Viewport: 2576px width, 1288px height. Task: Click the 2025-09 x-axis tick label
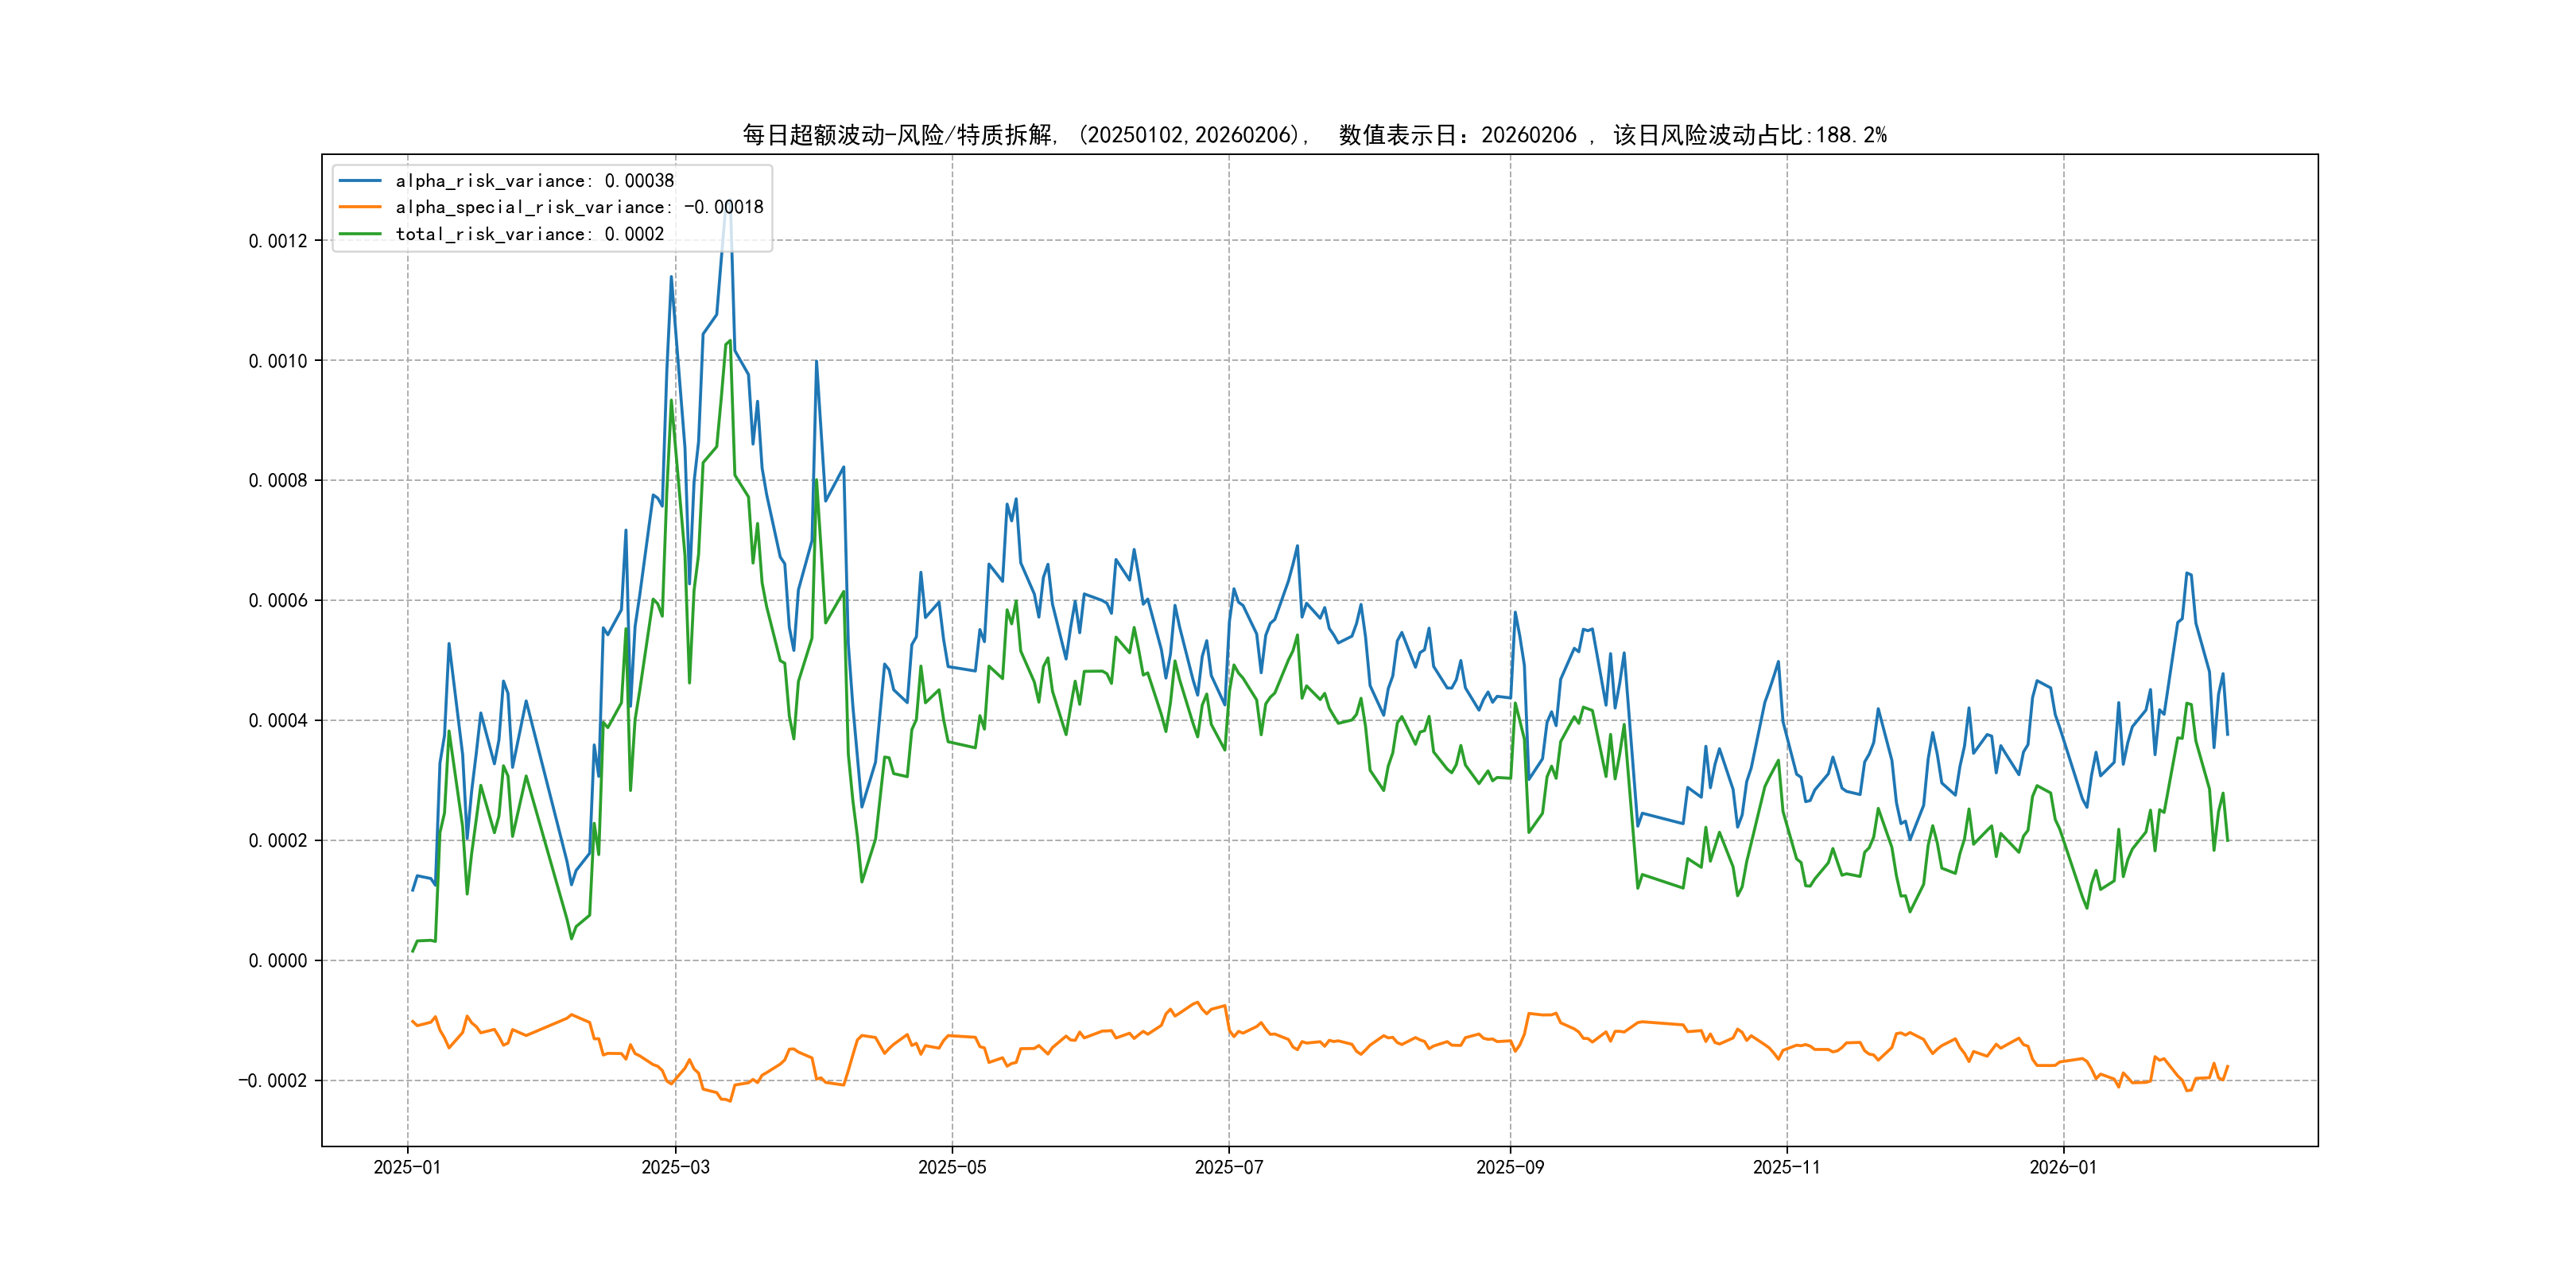tap(1510, 1167)
